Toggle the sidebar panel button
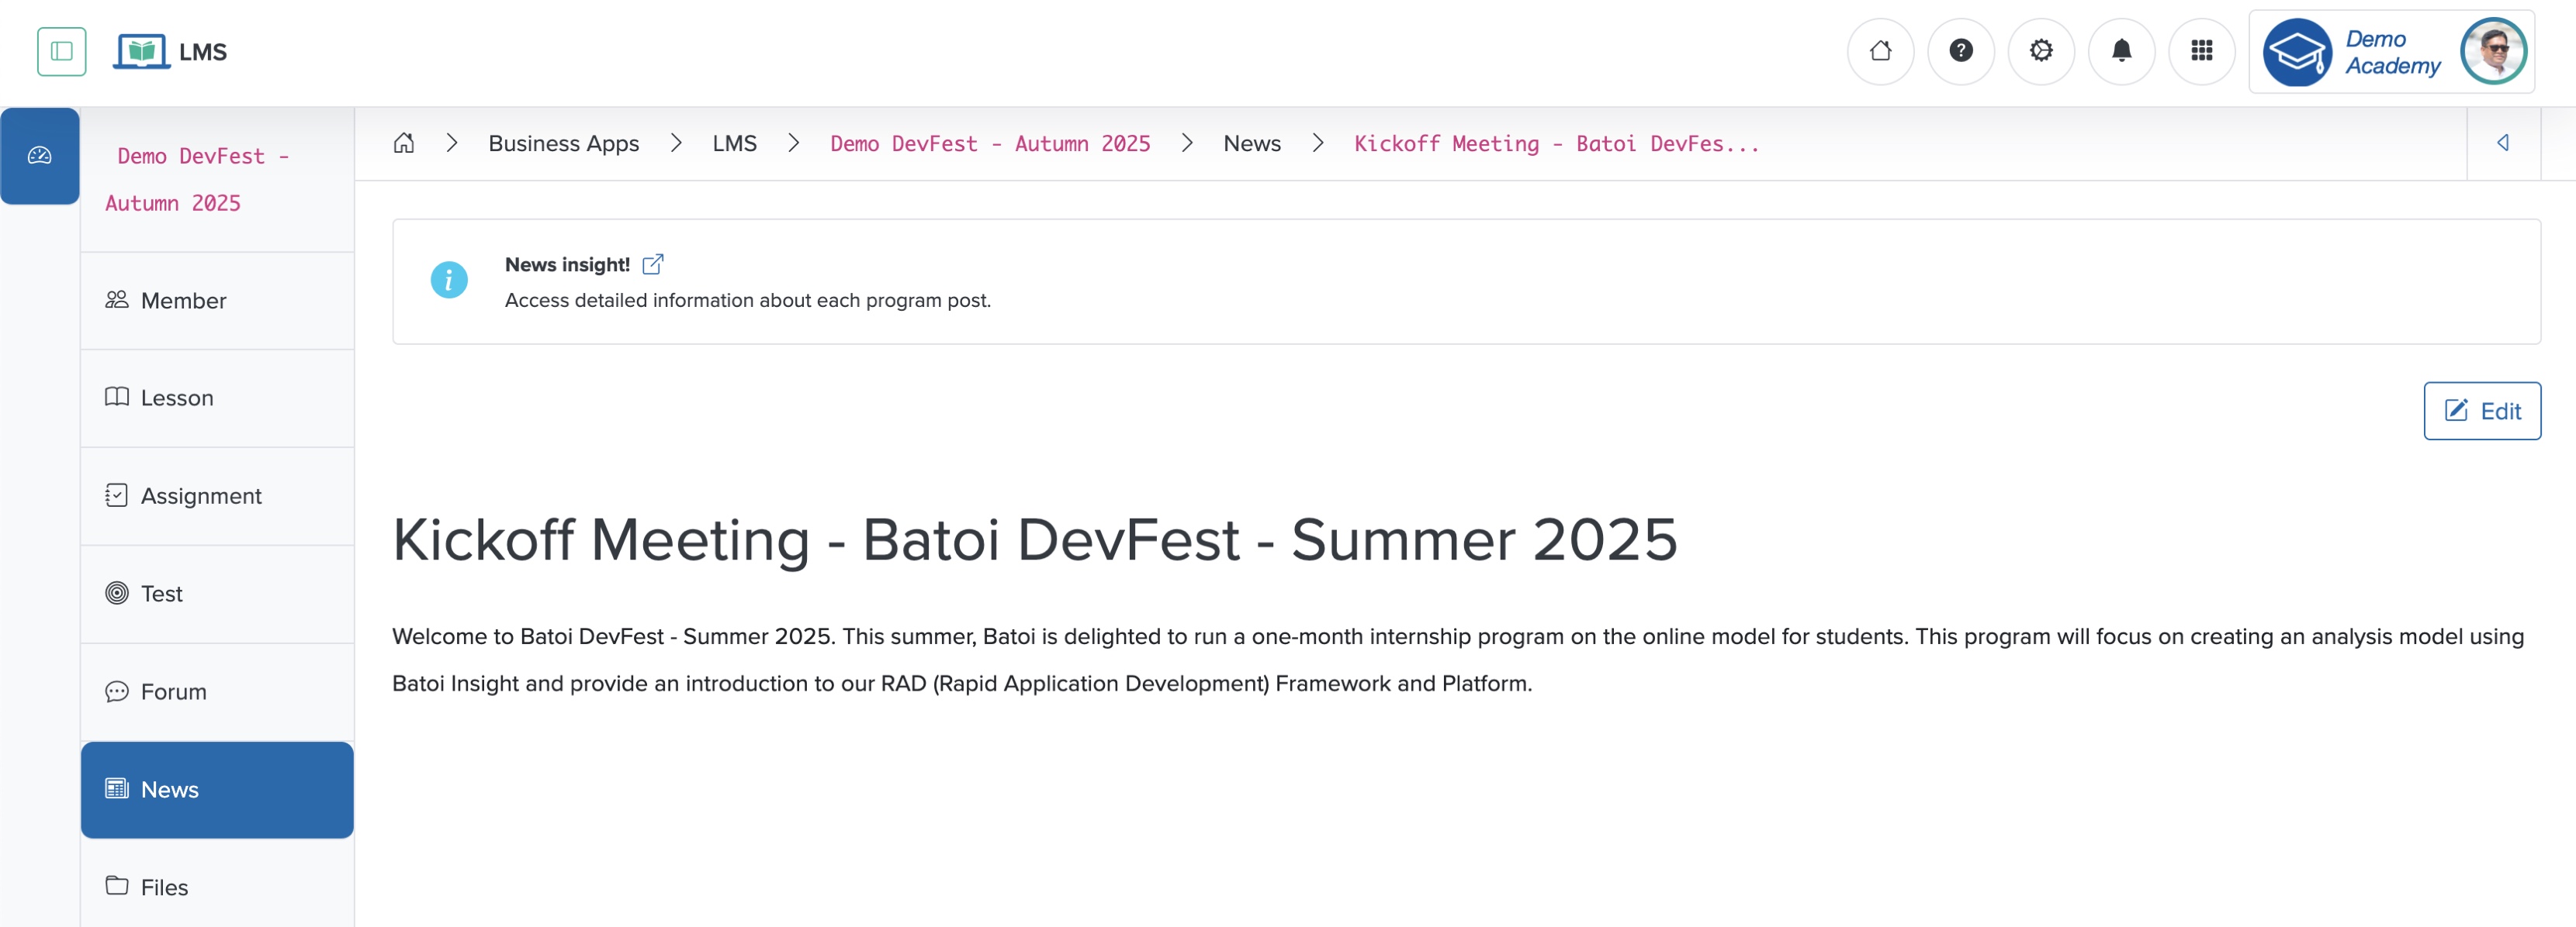Viewport: 2576px width, 927px height. tap(61, 51)
